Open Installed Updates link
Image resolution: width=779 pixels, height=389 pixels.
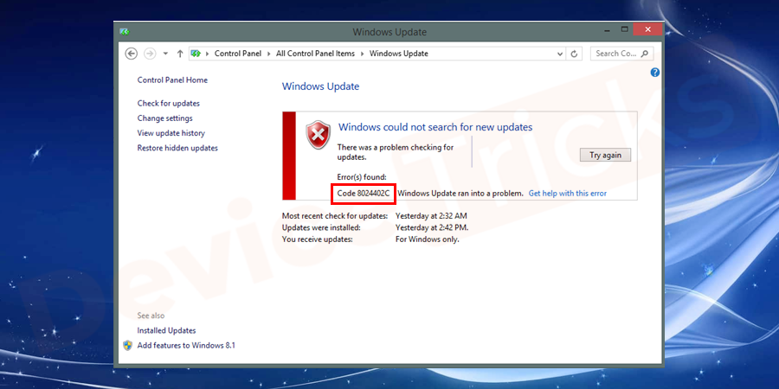[x=166, y=330]
